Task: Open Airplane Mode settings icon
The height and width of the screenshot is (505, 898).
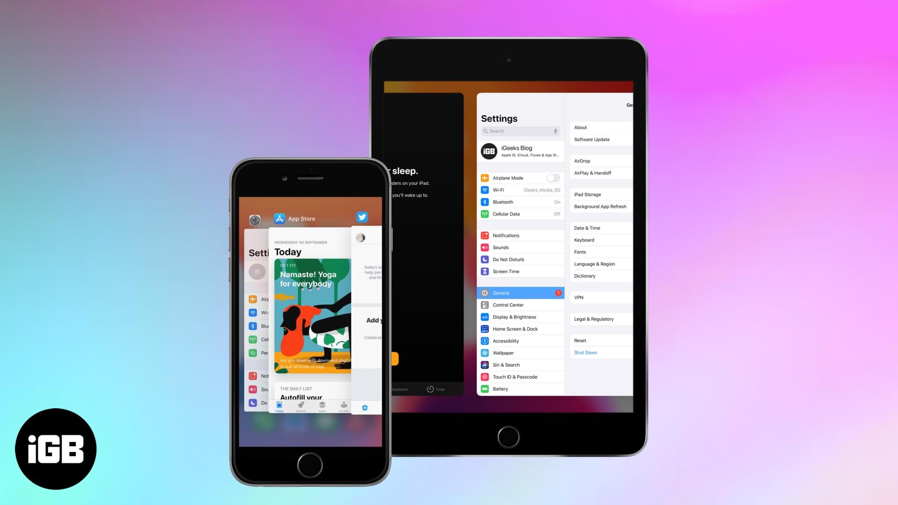Action: (485, 178)
